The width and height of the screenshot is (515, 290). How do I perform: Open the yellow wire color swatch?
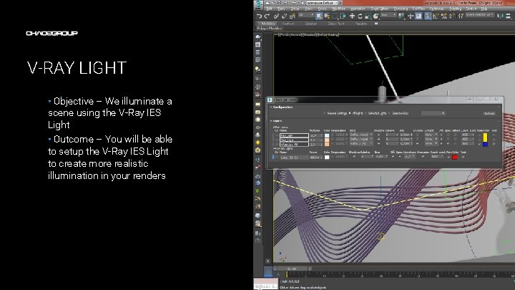[485, 137]
